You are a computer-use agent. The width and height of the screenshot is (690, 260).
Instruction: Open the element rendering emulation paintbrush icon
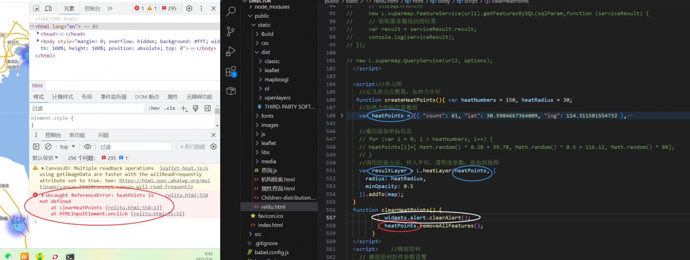[x=196, y=108]
